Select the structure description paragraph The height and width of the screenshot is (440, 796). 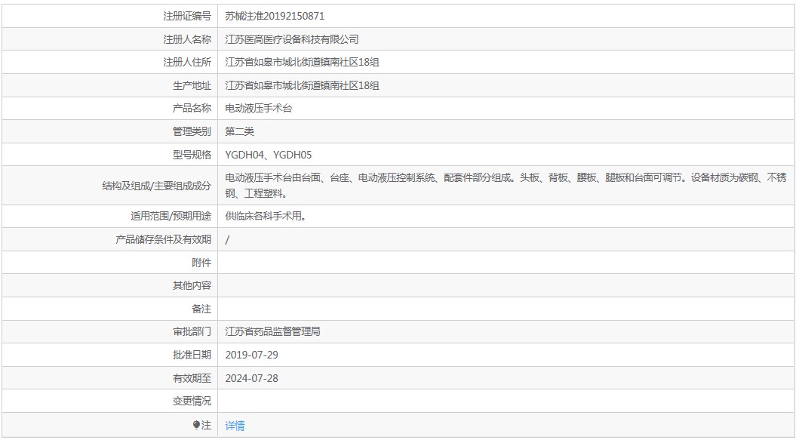coord(506,186)
